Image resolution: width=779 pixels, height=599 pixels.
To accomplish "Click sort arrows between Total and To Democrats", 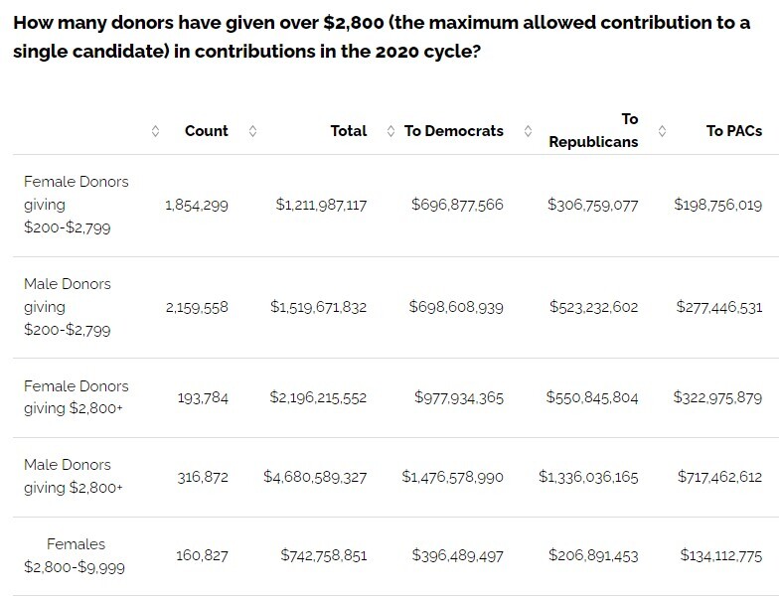I will point(390,131).
